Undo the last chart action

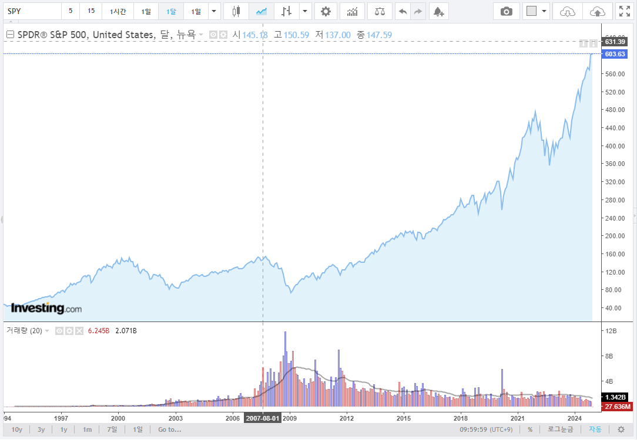403,11
